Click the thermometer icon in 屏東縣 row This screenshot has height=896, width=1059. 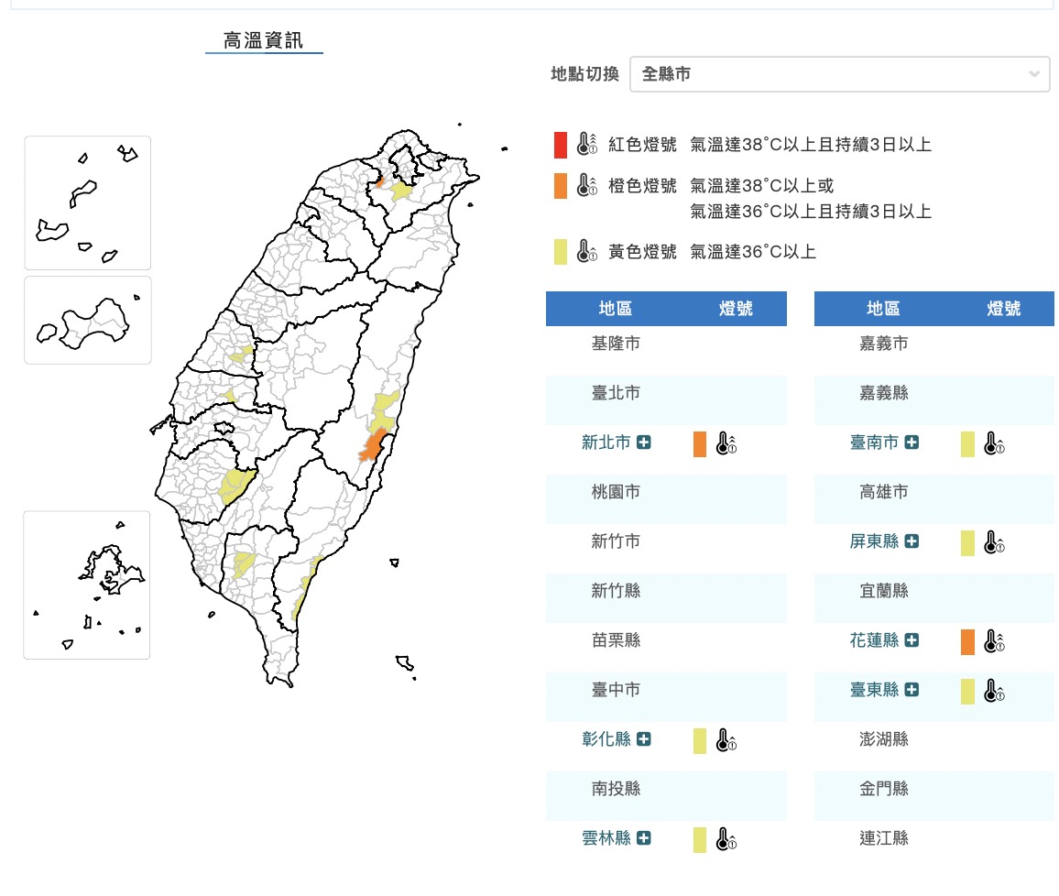click(x=994, y=542)
